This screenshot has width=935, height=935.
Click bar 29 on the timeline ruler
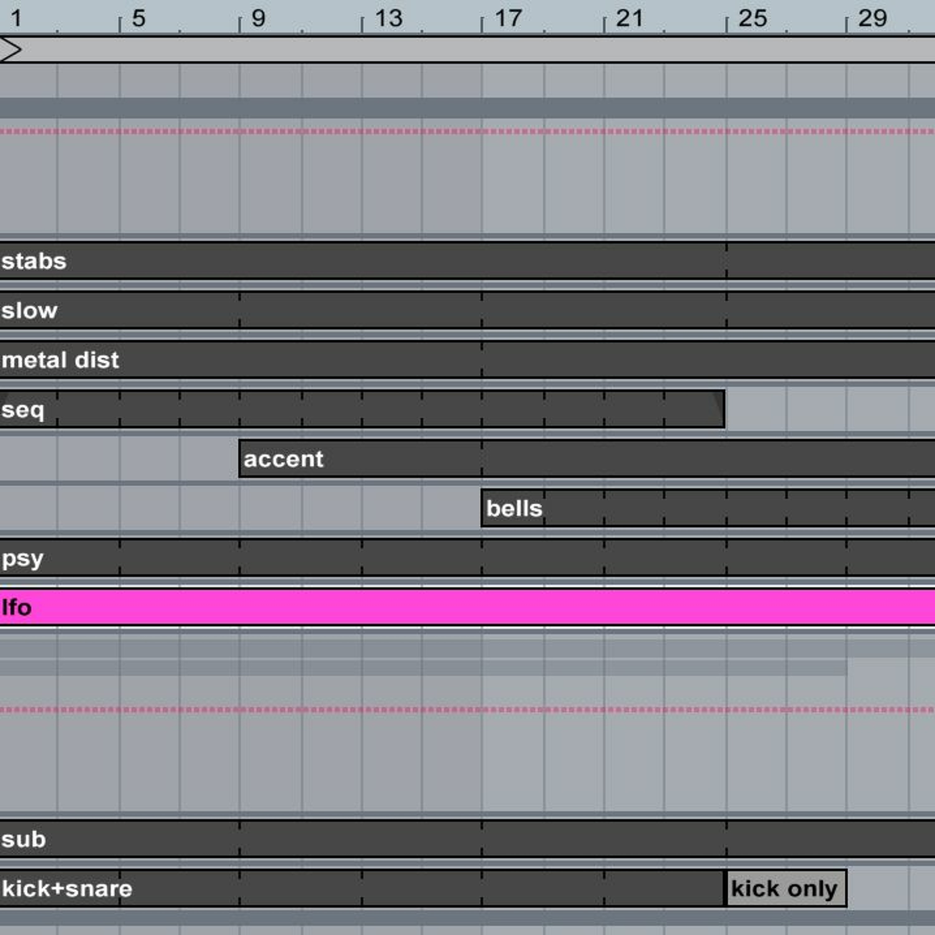point(872,18)
